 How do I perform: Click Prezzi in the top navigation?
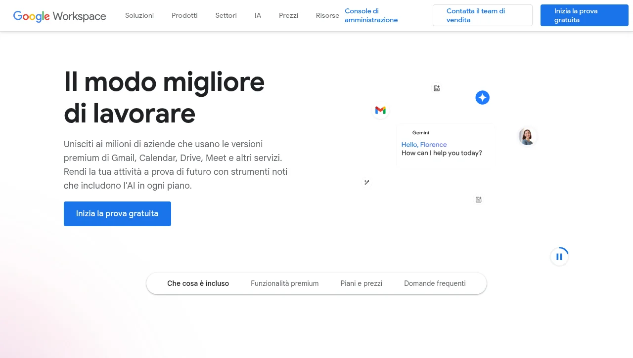point(288,15)
